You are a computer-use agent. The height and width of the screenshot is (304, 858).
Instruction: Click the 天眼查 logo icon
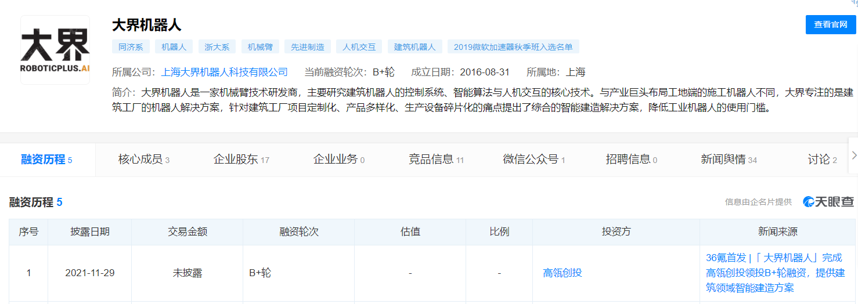(x=828, y=202)
